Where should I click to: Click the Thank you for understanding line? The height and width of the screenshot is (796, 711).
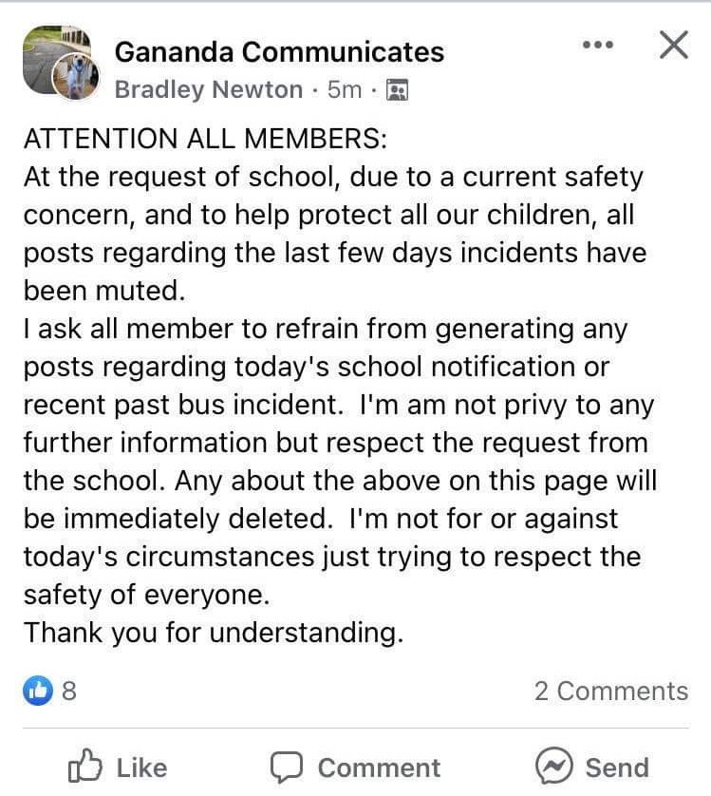click(214, 633)
